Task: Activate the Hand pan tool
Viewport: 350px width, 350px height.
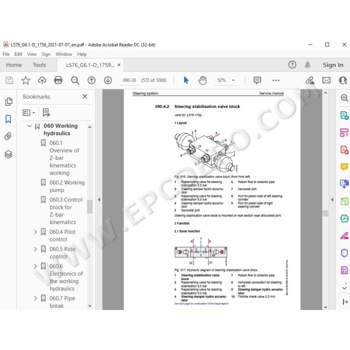Action: 202,80
